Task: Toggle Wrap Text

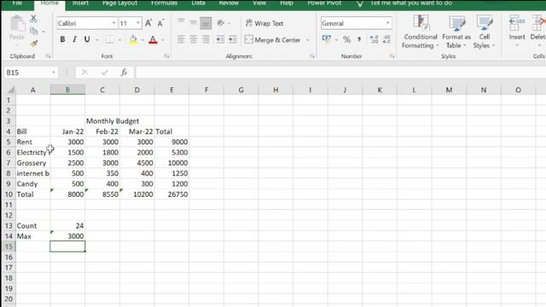Action: pyautogui.click(x=264, y=23)
